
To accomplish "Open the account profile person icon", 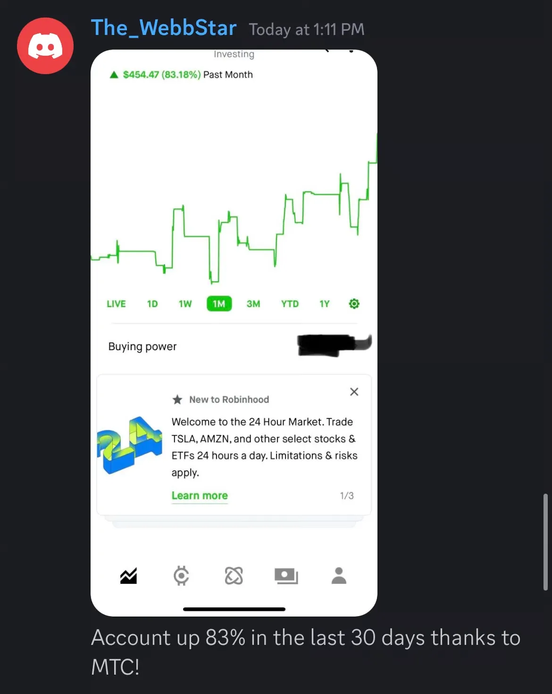I will click(x=339, y=575).
